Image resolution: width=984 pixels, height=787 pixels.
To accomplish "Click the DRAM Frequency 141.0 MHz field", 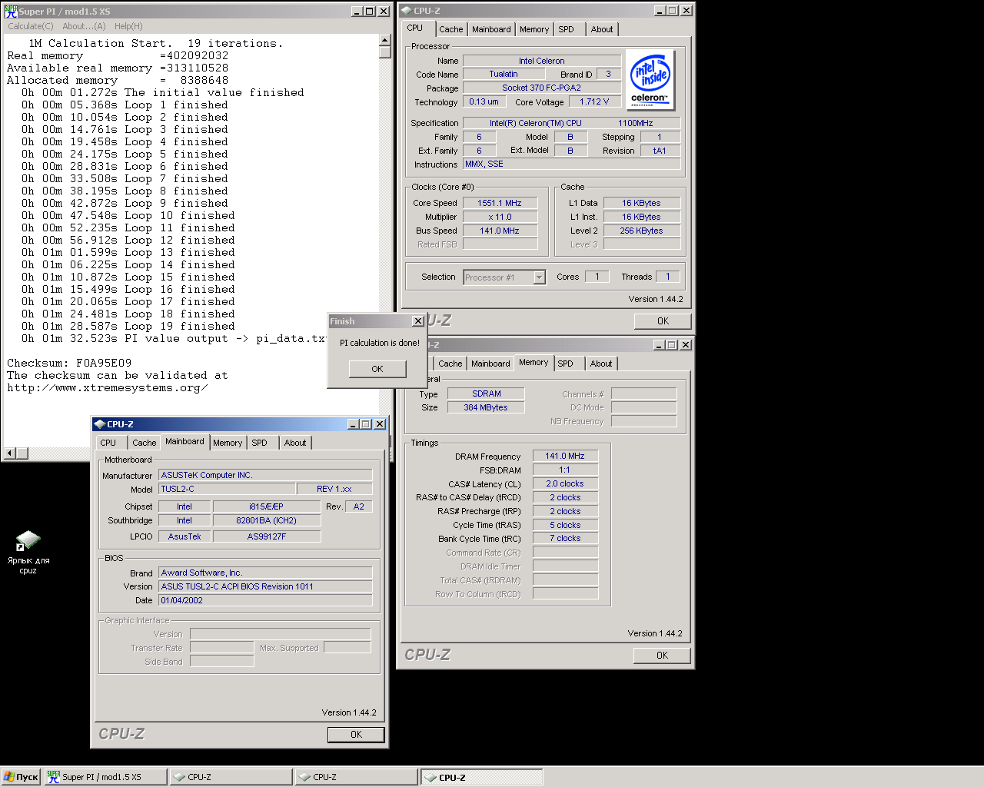I will (565, 456).
